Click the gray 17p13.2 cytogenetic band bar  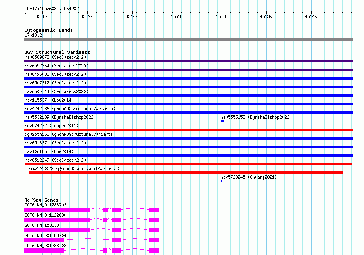188,40
